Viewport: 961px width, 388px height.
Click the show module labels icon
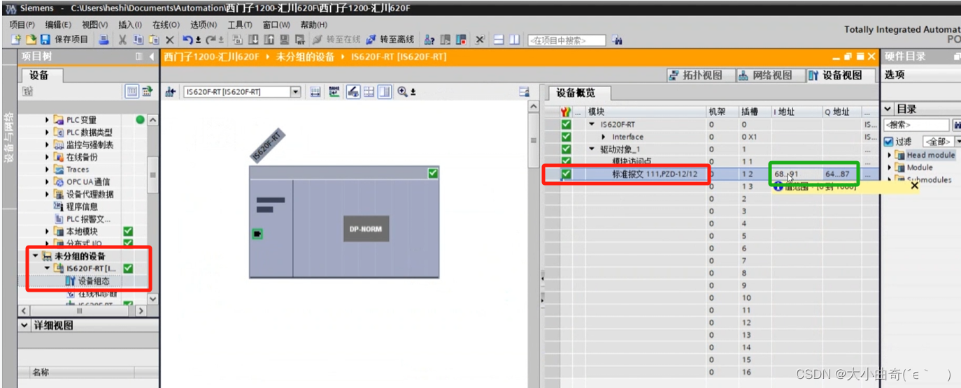click(334, 92)
